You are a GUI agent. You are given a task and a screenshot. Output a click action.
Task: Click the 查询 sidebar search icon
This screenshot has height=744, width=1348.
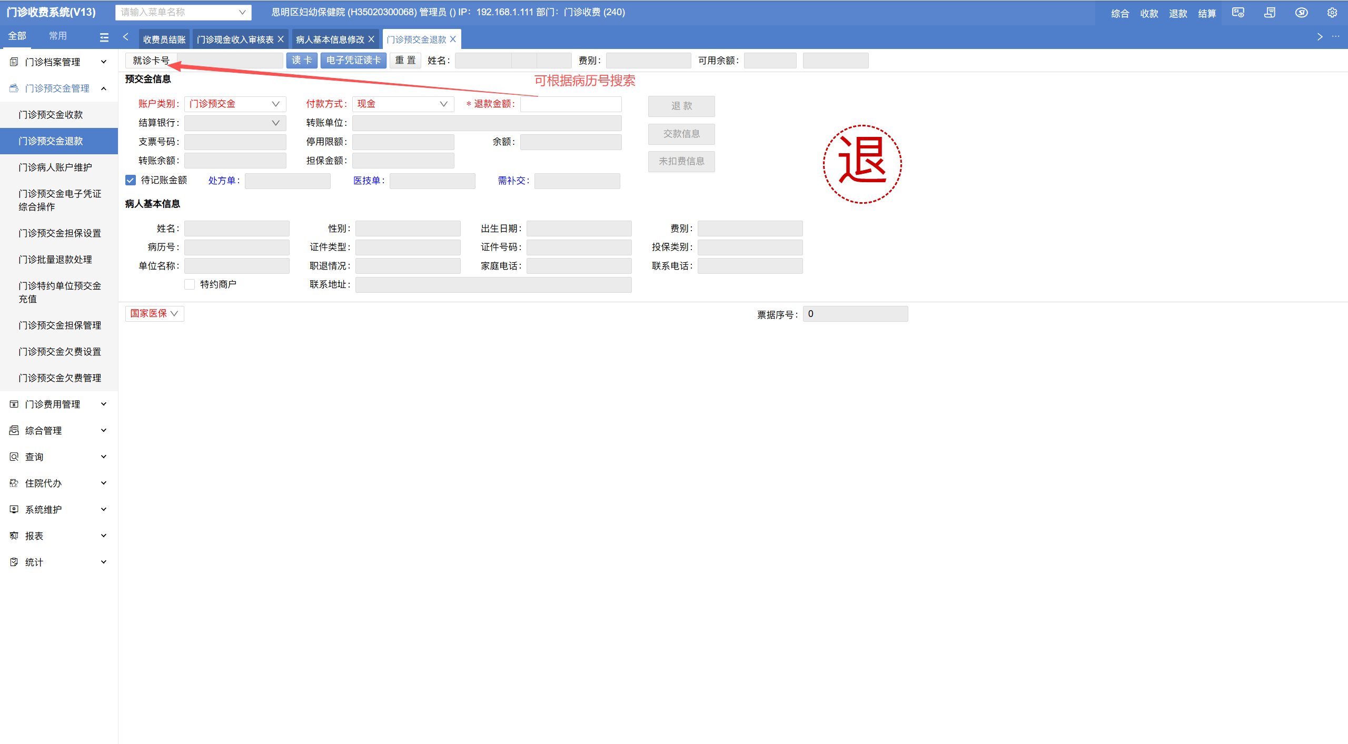tap(14, 457)
